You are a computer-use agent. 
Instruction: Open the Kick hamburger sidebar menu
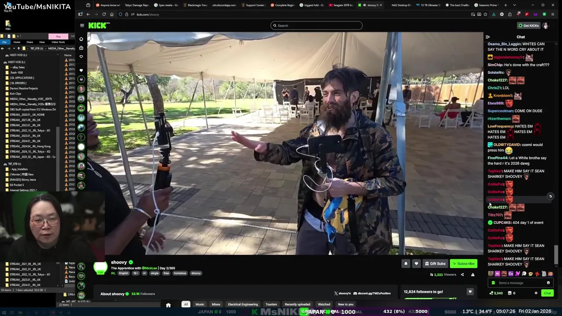click(82, 25)
